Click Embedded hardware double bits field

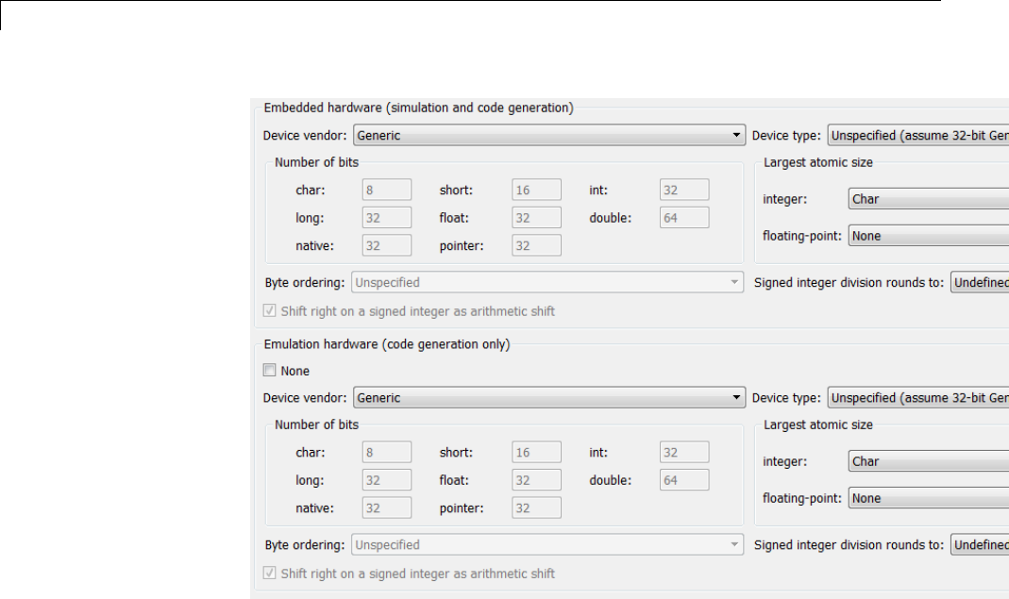pos(684,218)
